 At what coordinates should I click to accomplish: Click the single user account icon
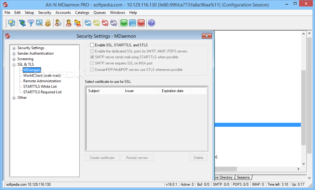[x=69, y=23]
